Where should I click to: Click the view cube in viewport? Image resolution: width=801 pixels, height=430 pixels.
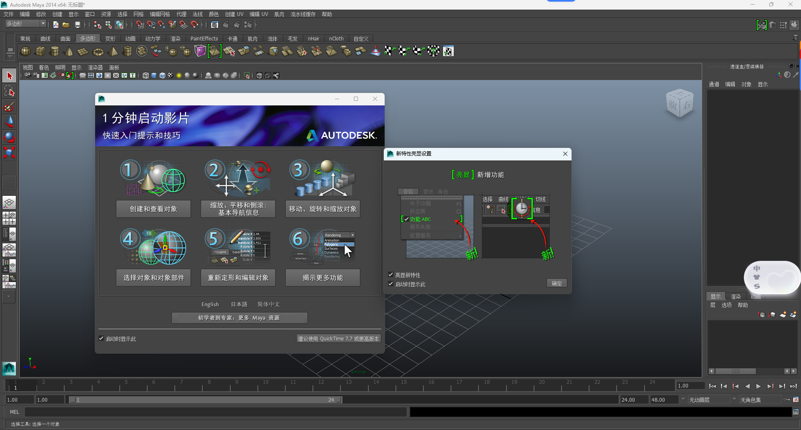click(x=679, y=103)
